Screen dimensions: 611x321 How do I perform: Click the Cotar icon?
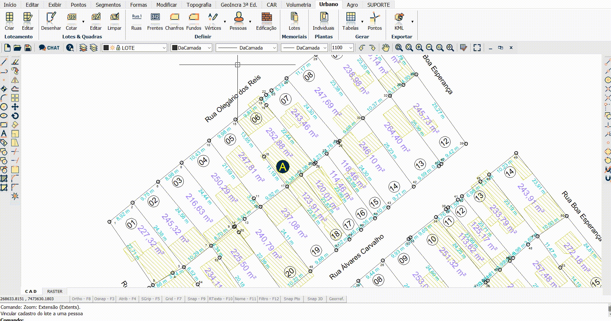tap(71, 17)
